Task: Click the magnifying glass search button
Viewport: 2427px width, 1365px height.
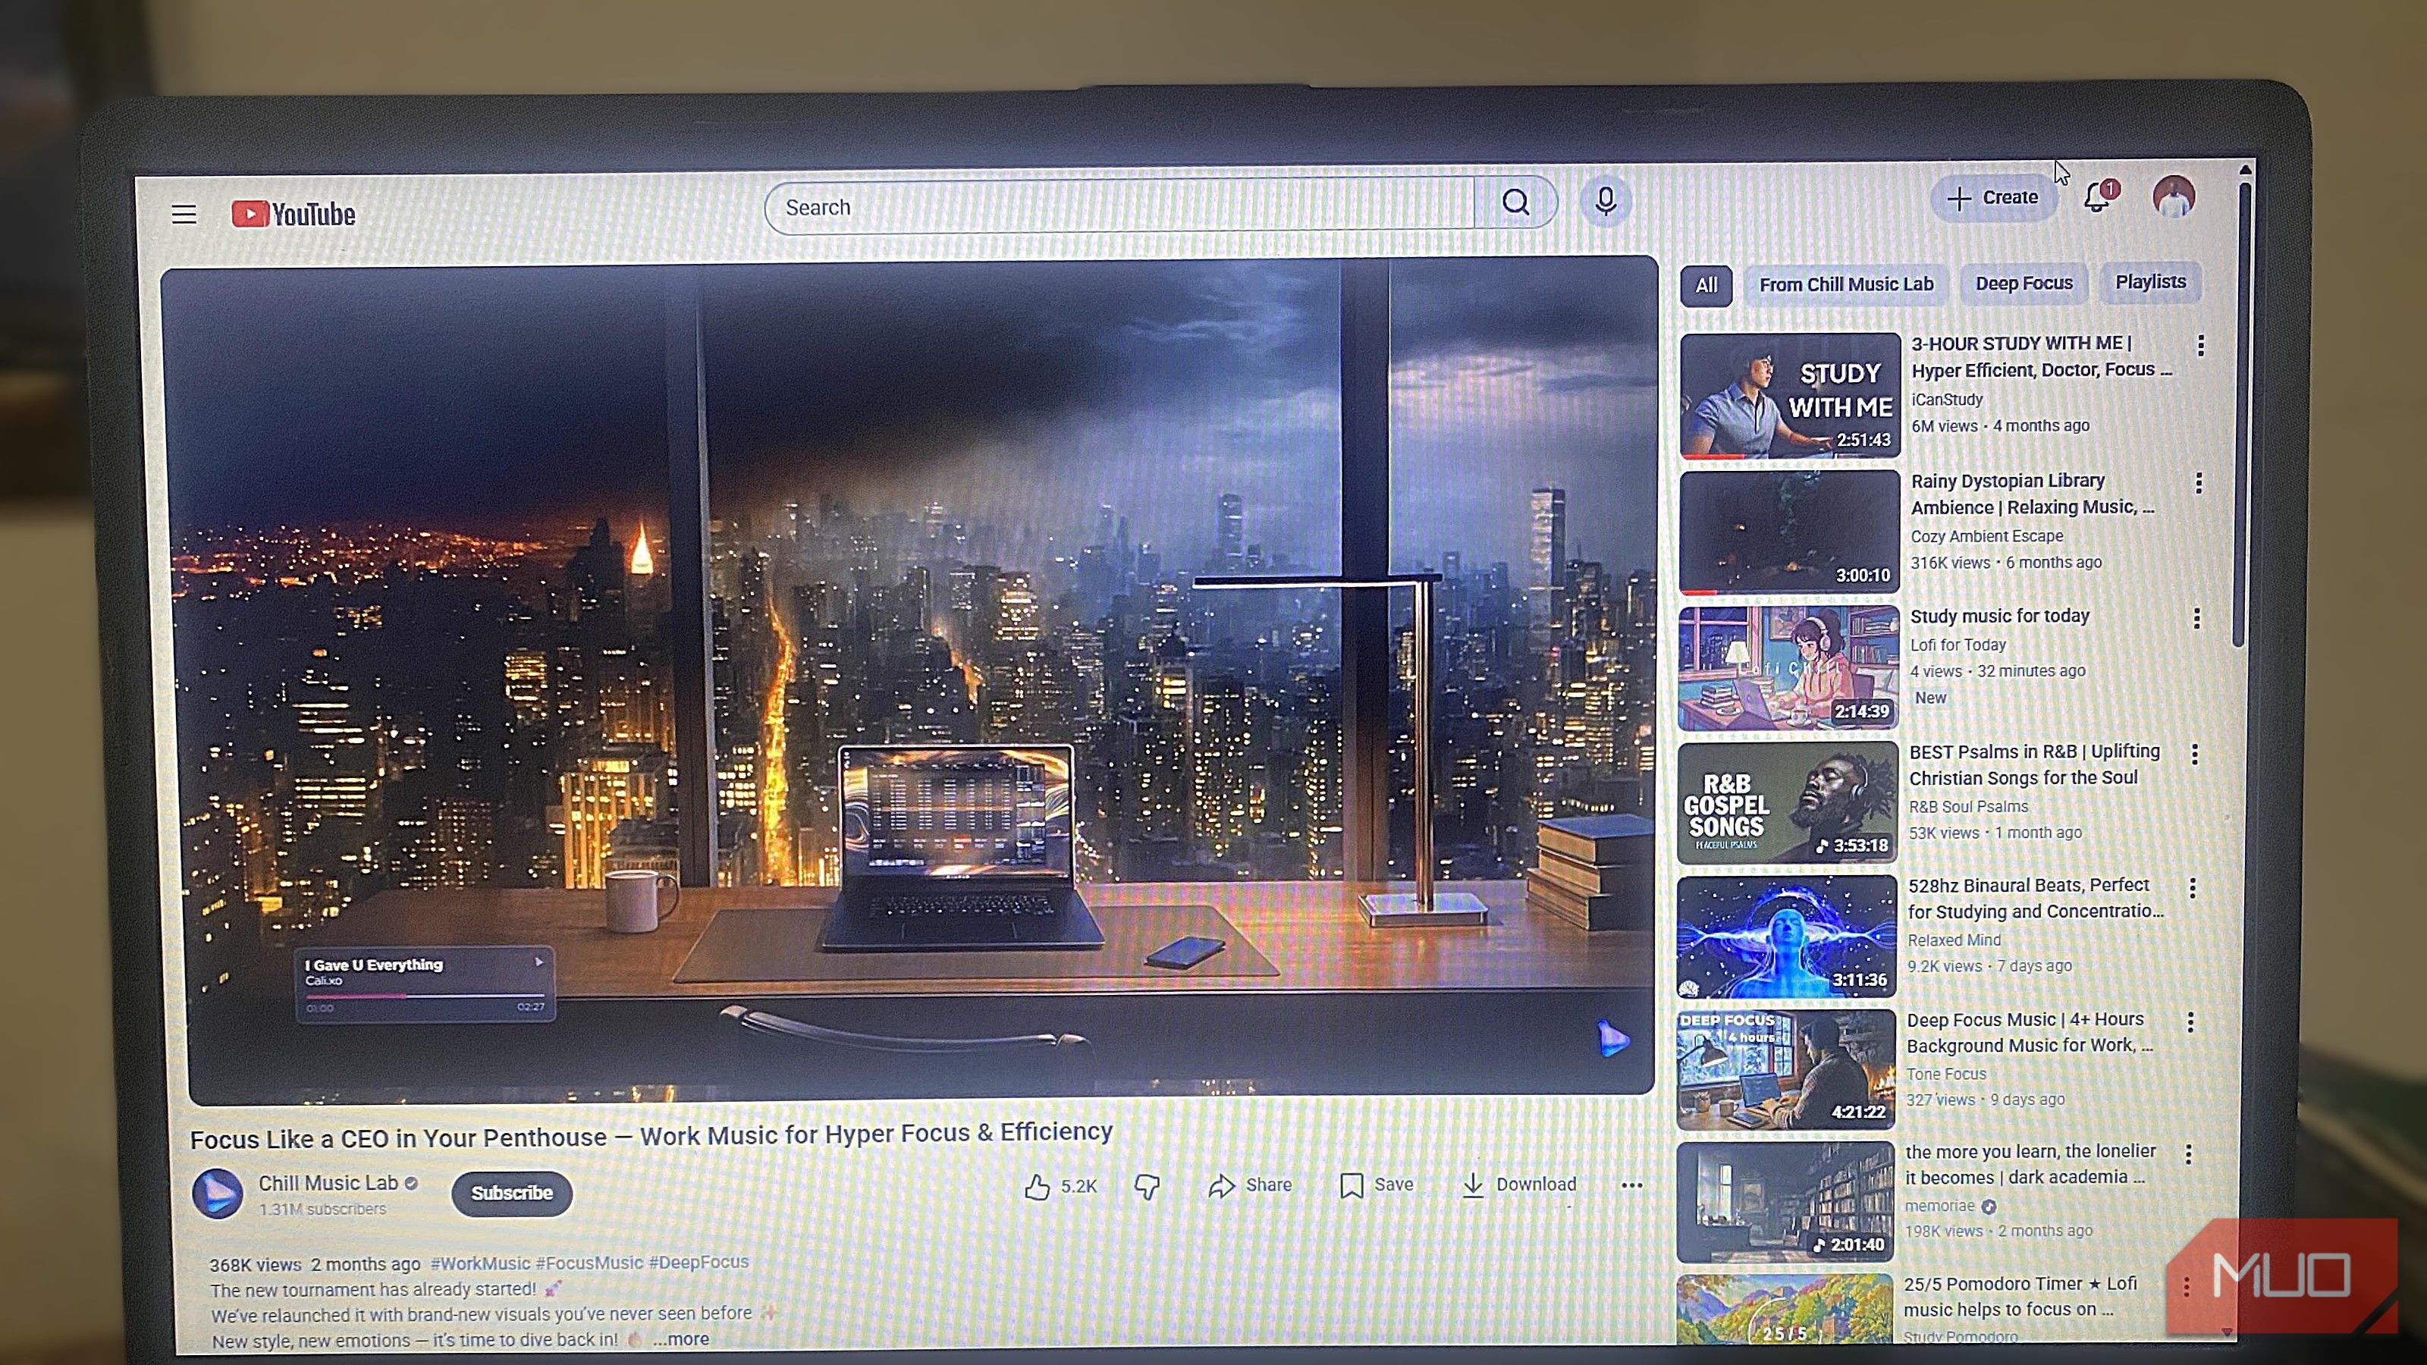Action: tap(1515, 202)
